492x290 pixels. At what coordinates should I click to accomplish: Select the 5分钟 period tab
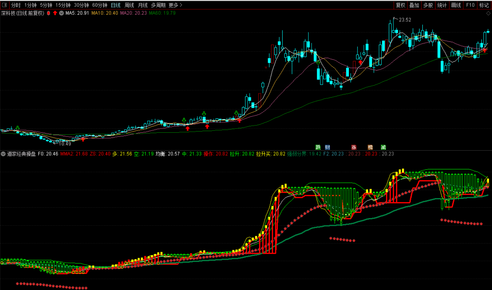(x=46, y=5)
